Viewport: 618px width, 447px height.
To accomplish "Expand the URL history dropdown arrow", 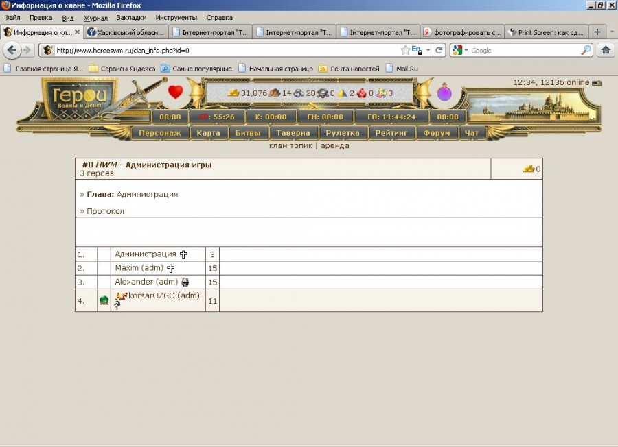I will [428, 50].
